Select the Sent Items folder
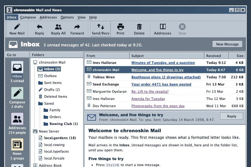 pyautogui.click(x=50, y=83)
